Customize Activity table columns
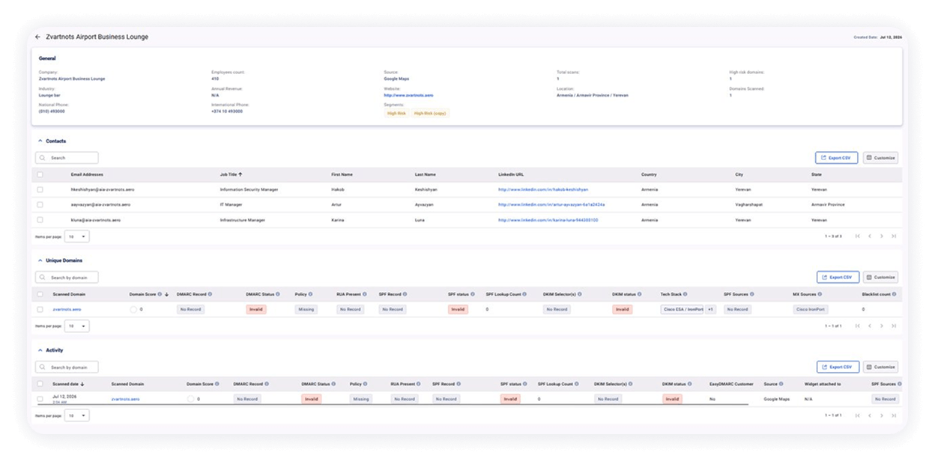Viewport: 935px width, 464px height. point(880,367)
